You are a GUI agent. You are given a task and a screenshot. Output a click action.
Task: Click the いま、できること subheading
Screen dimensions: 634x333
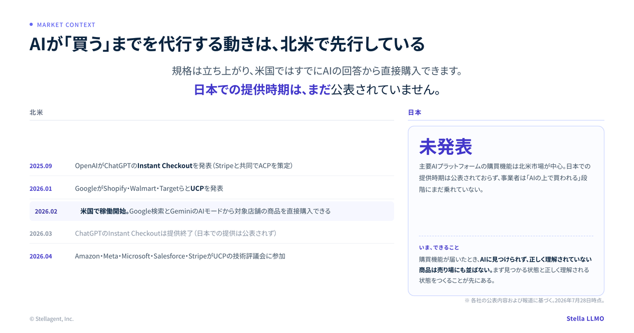[x=439, y=247]
